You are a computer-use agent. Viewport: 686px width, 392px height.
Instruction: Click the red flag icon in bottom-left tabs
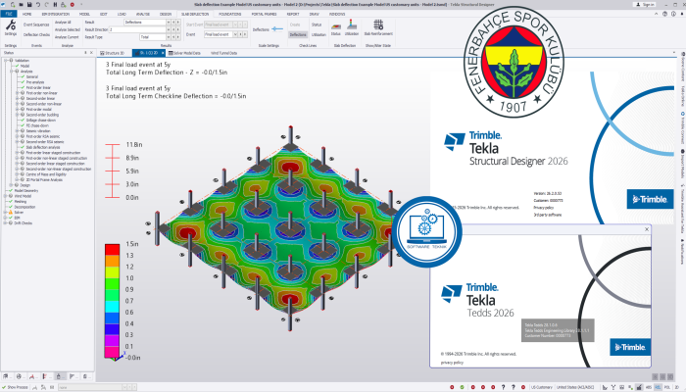(45, 376)
